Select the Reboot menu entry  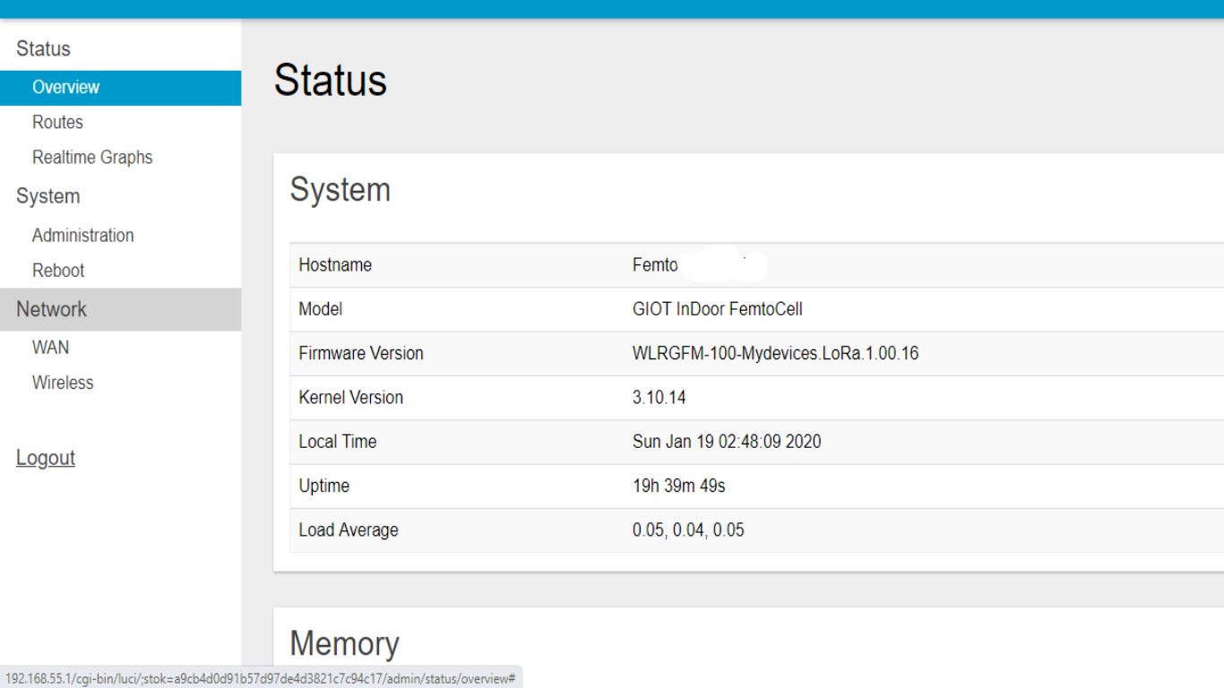tap(57, 271)
